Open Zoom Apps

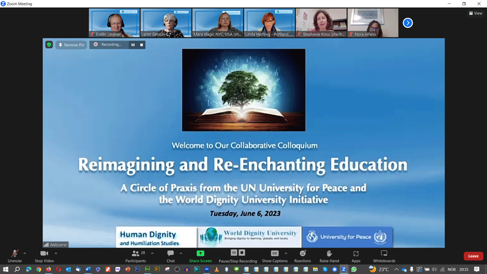pos(356,256)
